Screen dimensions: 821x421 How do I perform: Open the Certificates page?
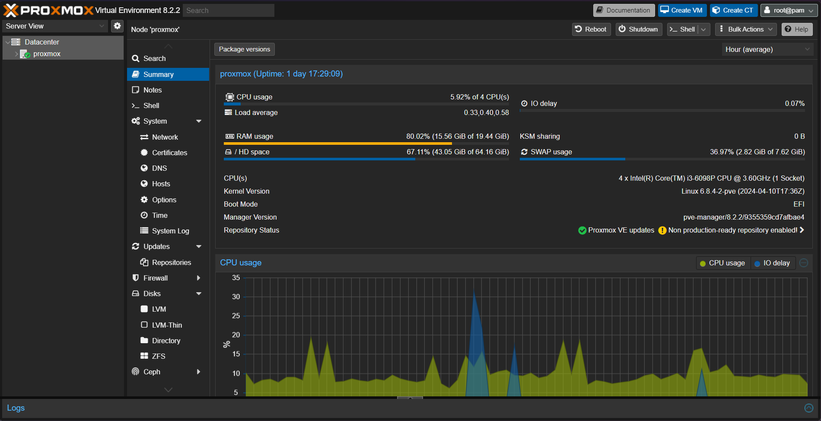click(168, 153)
